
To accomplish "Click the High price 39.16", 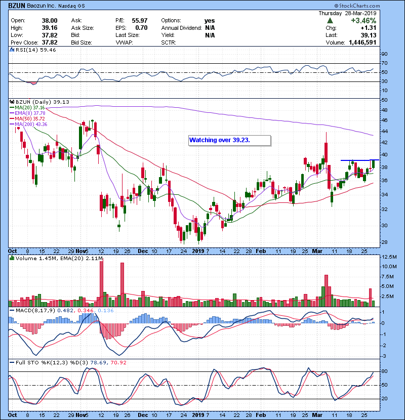I will [x=50, y=28].
